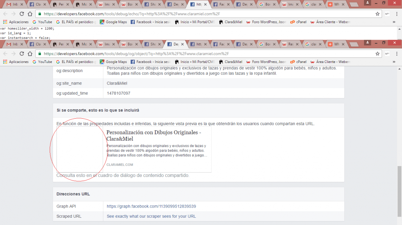Open YouTube bookmark in lower window
The width and height of the screenshot is (402, 225).
click(42, 62)
